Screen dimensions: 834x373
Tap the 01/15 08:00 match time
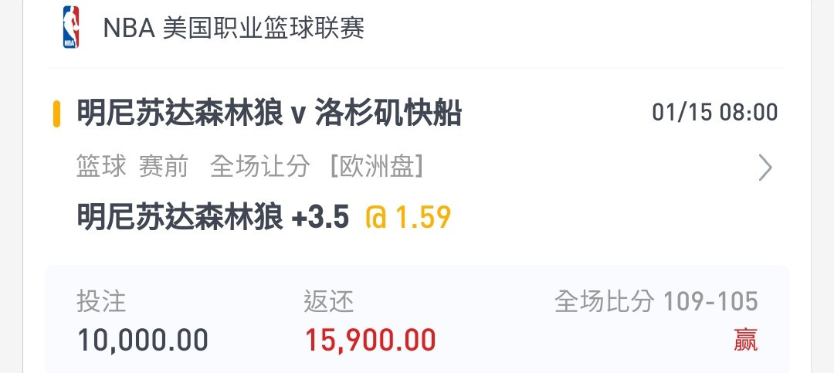click(x=715, y=113)
